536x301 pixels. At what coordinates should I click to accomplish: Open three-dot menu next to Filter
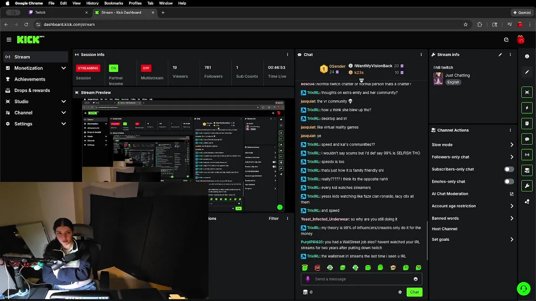287,219
